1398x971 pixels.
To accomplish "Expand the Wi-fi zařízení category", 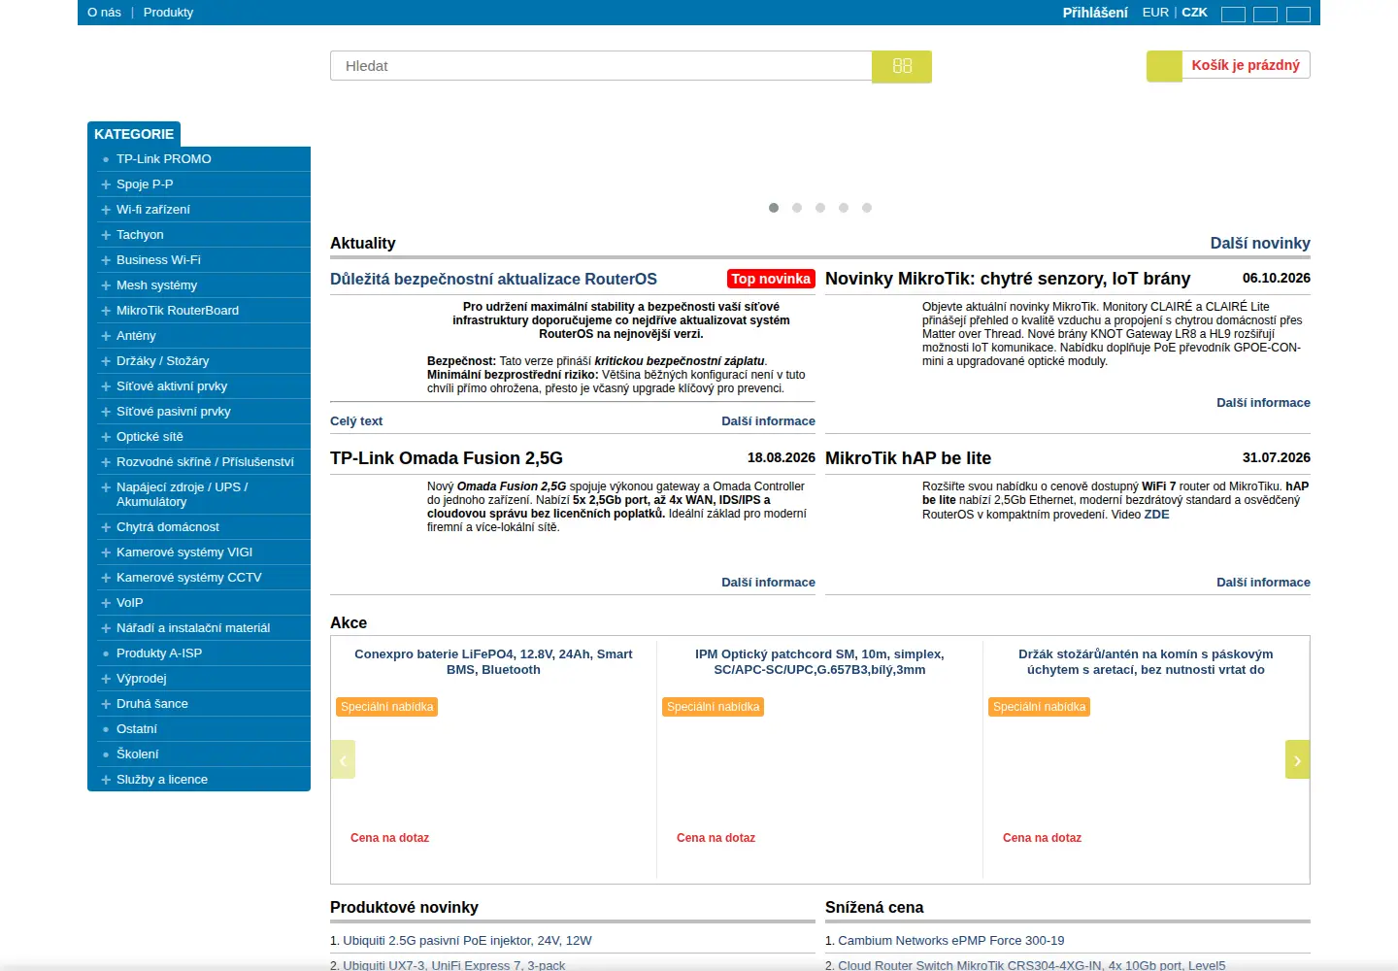I will click(106, 210).
